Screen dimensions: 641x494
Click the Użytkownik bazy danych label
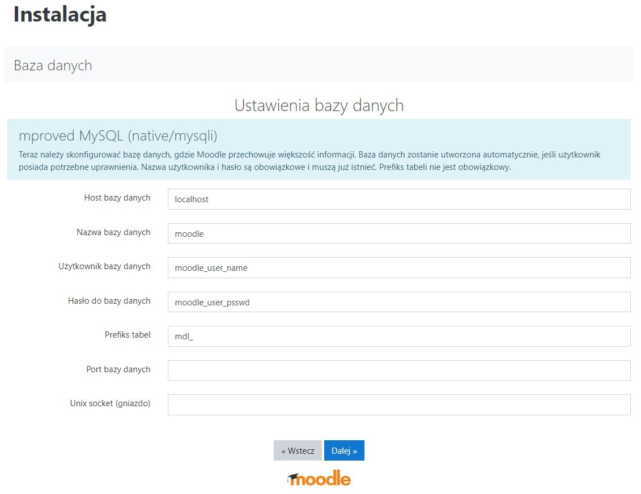[x=104, y=266]
